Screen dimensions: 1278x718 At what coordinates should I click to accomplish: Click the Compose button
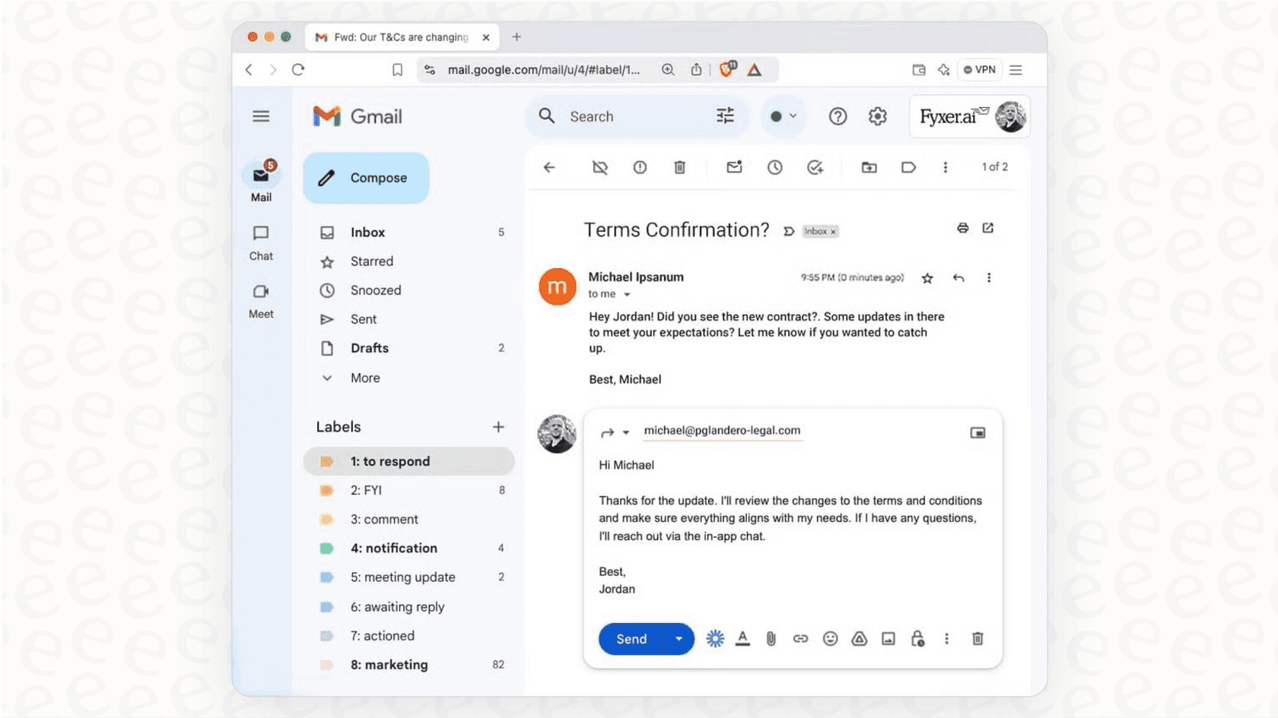point(366,177)
